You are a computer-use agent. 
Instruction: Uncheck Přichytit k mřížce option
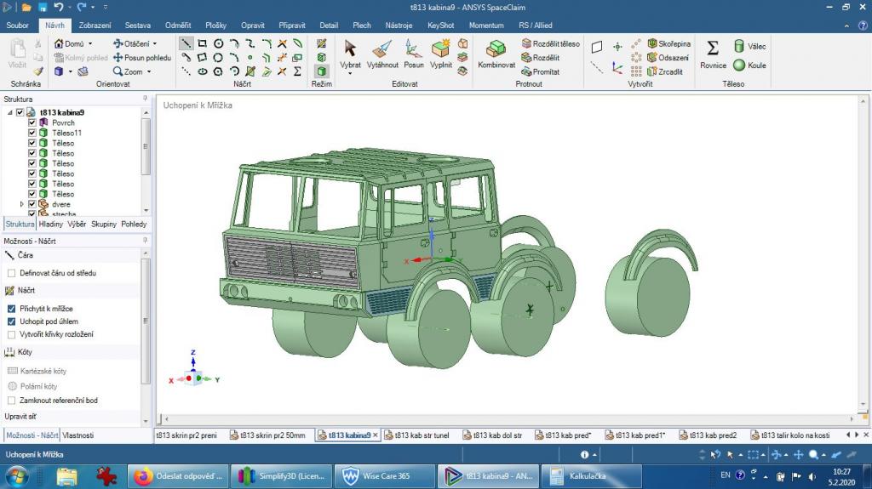coord(12,308)
